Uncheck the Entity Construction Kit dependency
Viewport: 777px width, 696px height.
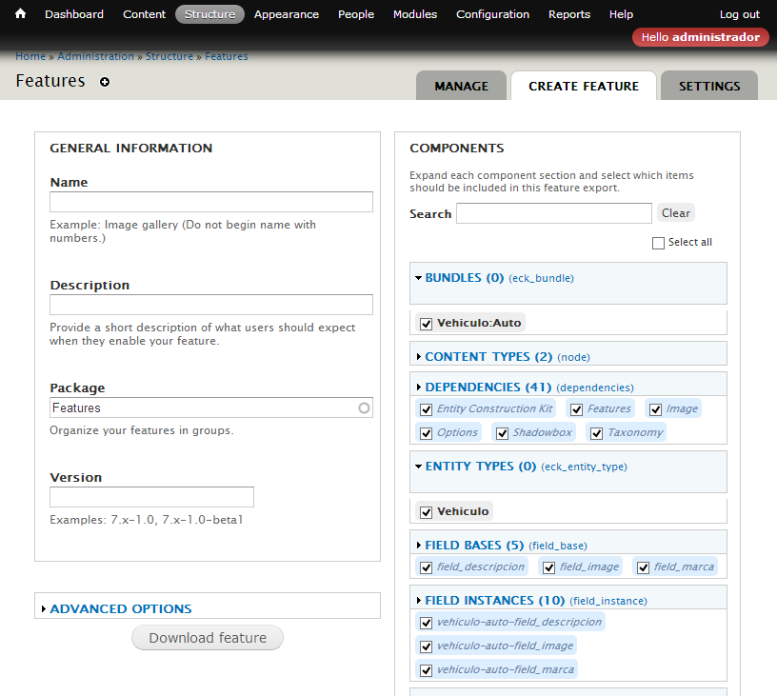click(426, 409)
